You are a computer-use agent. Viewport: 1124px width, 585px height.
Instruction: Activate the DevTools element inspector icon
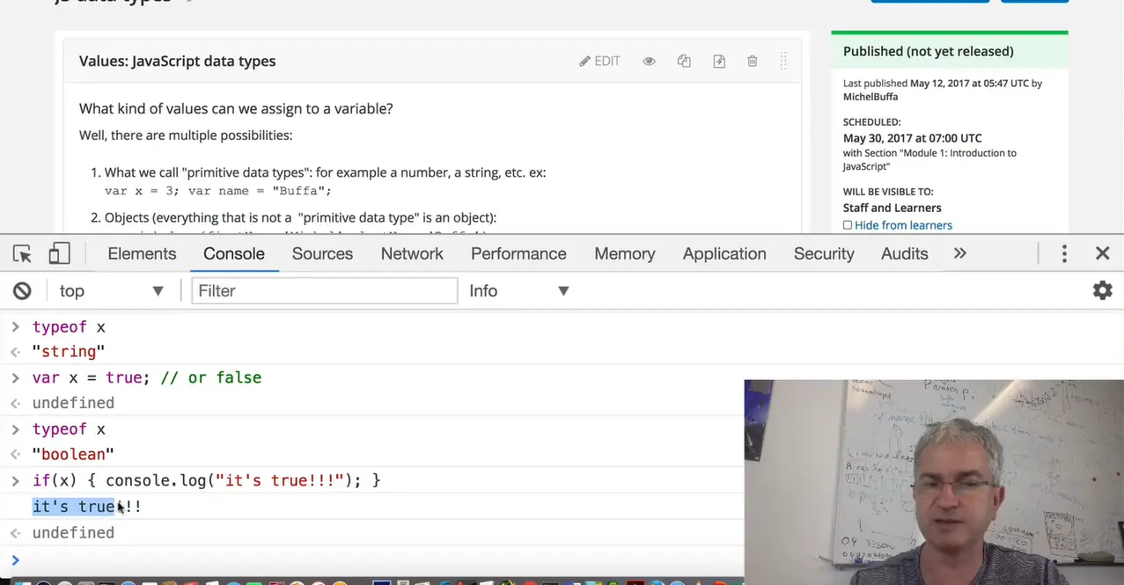pyautogui.click(x=23, y=253)
